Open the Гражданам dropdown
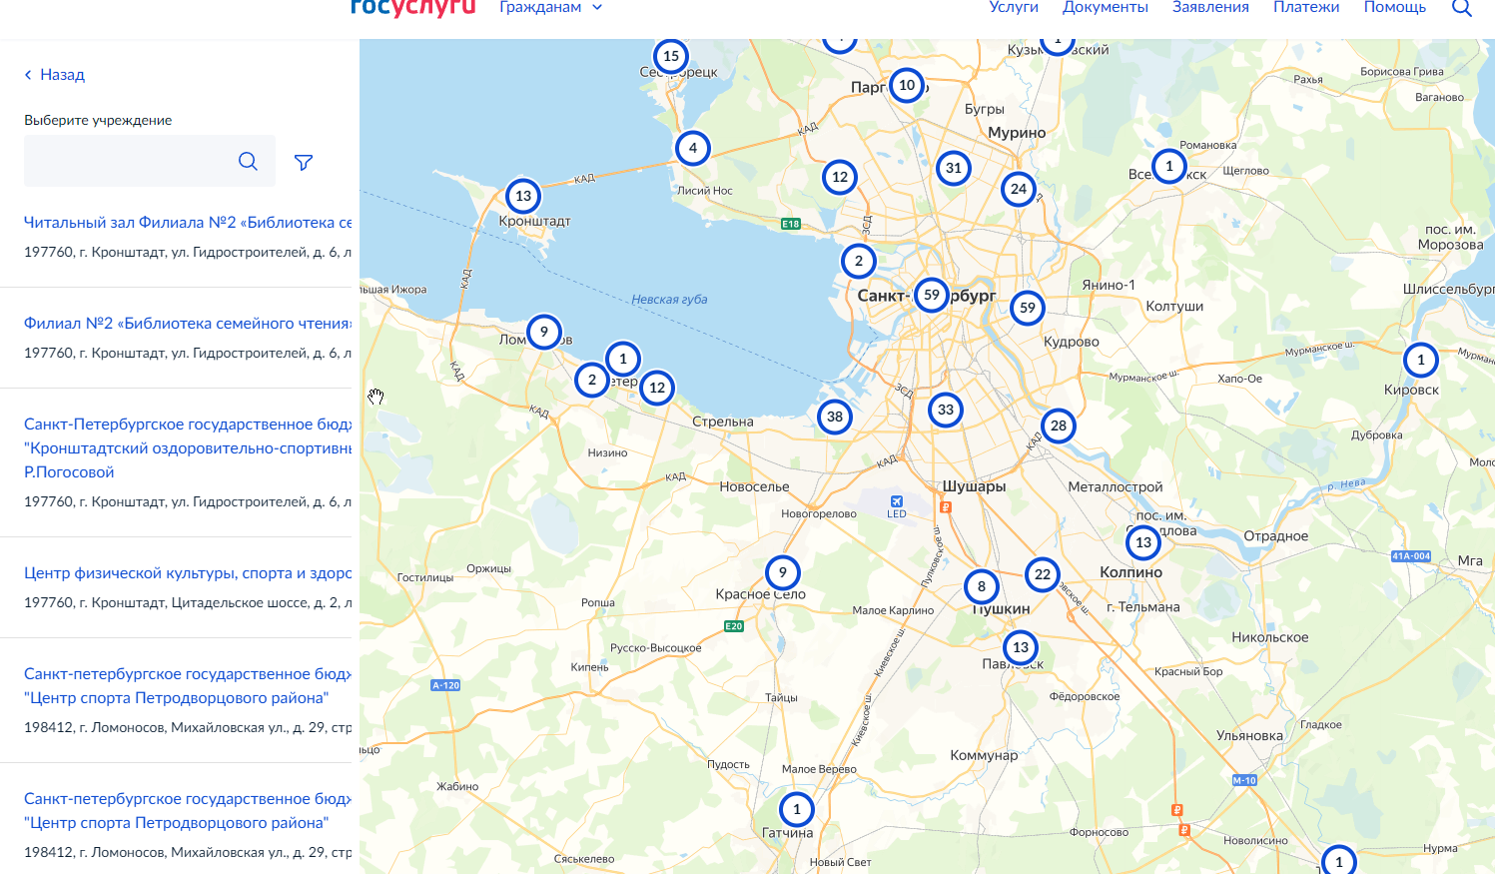The width and height of the screenshot is (1495, 874). pos(550,7)
